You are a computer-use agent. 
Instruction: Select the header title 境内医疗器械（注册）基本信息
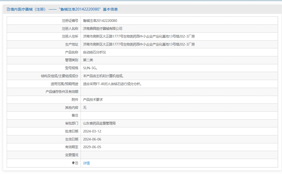click(64, 9)
